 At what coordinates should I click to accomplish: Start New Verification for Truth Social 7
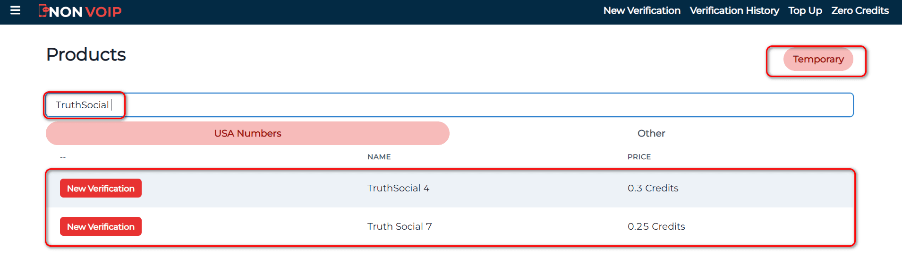point(101,226)
